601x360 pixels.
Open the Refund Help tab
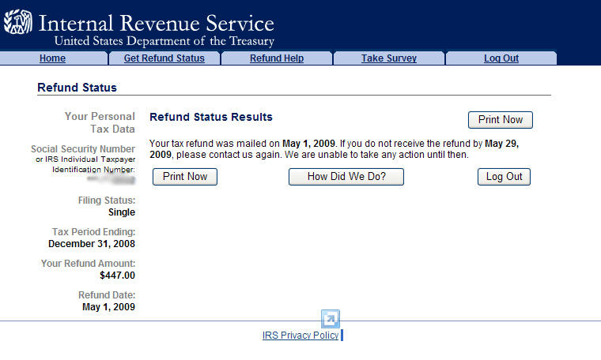click(277, 58)
